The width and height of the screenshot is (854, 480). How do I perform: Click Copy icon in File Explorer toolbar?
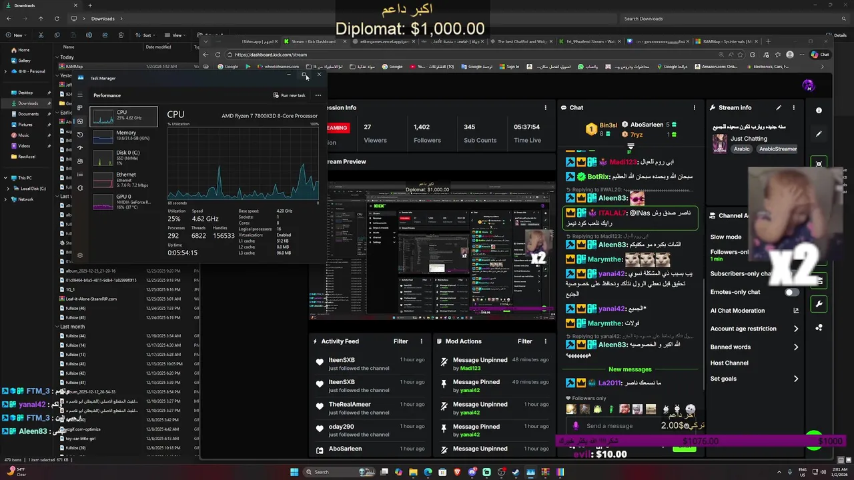(x=57, y=35)
